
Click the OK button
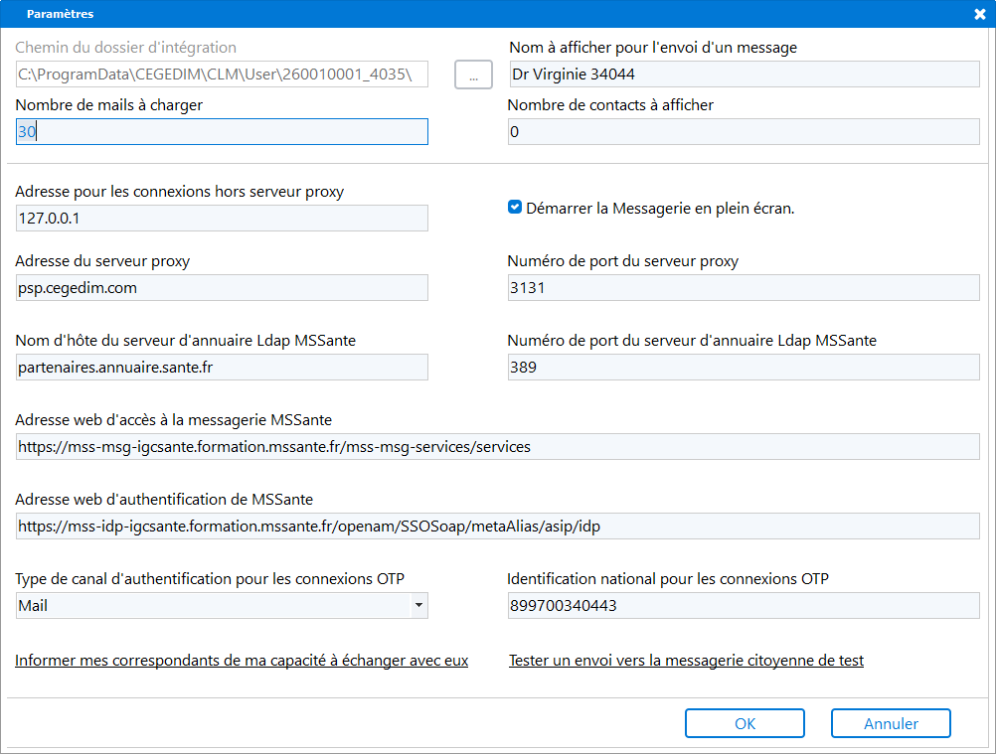click(745, 723)
